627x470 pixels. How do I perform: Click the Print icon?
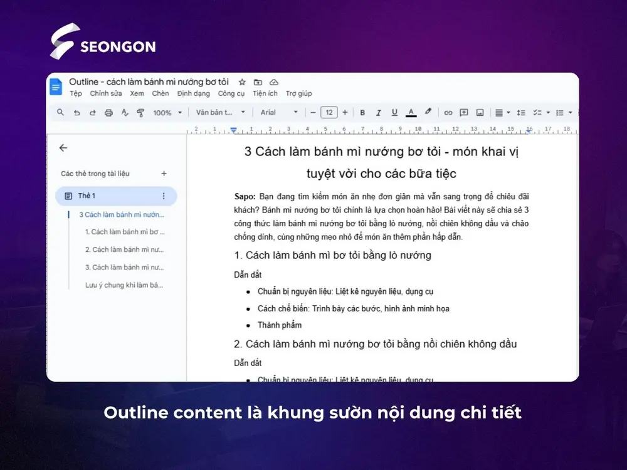[108, 113]
